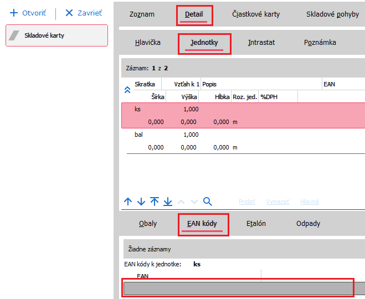This screenshot has width=365, height=299.
Task: Jump to last record with bottom arrow icon
Action: [x=168, y=202]
